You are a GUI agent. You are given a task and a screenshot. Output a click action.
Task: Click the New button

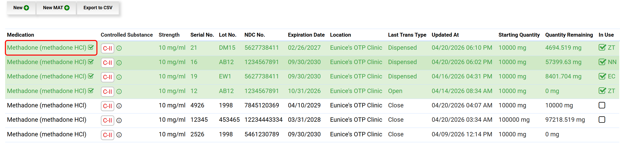(x=21, y=8)
